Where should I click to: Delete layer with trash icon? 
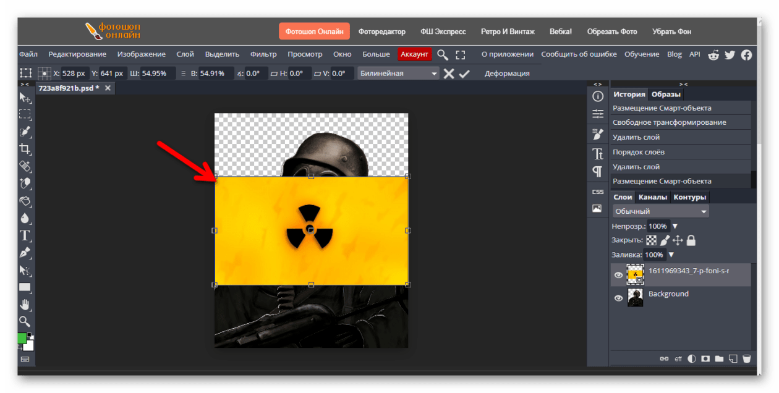[x=747, y=358]
